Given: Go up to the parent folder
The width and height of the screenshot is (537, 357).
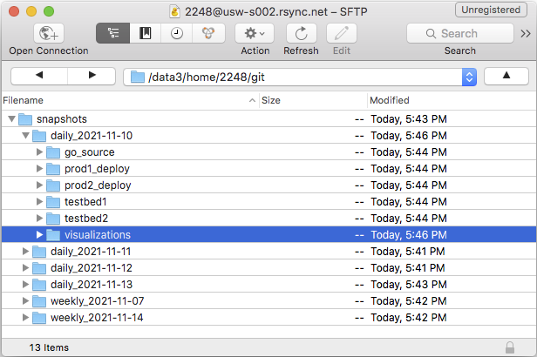Looking at the screenshot, I should pyautogui.click(x=506, y=77).
